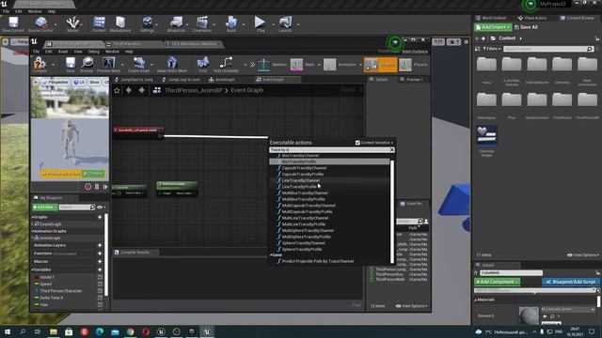Click the green Compile button on preview
The image size is (602, 338).
pyautogui.click(x=93, y=174)
